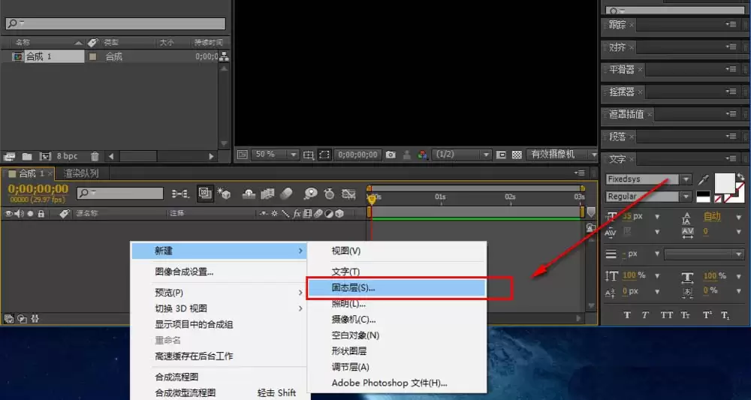Open the 50% magnification dropdown
Viewport: 751px width, 400px height.
point(275,155)
